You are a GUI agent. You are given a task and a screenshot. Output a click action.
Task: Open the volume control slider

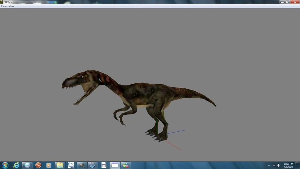tap(279, 165)
